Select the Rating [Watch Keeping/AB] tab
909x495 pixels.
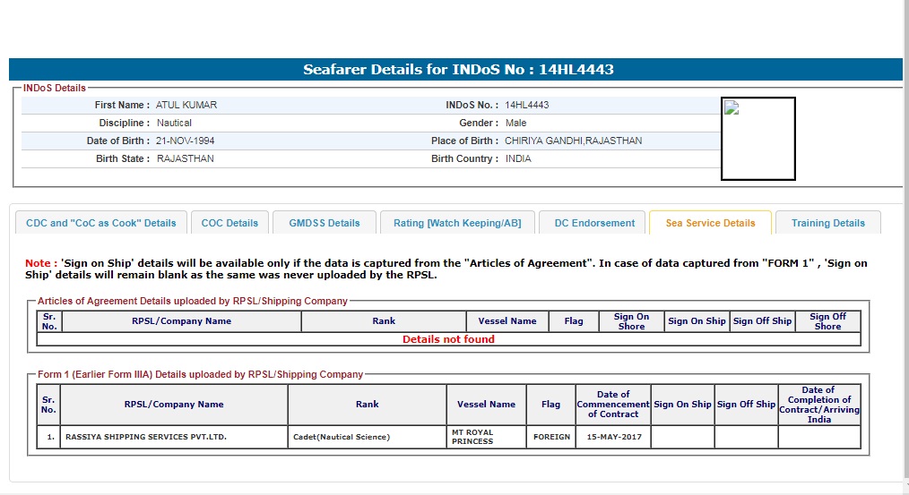(457, 223)
